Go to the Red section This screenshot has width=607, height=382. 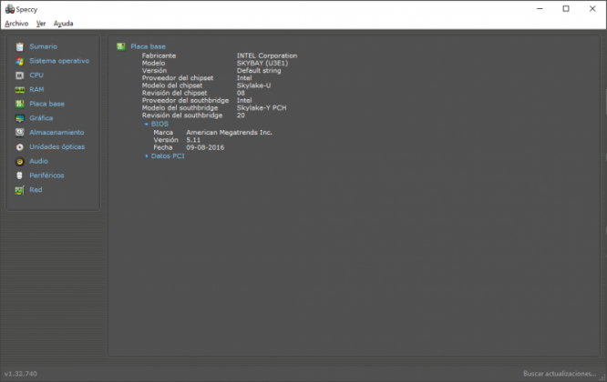tap(36, 190)
